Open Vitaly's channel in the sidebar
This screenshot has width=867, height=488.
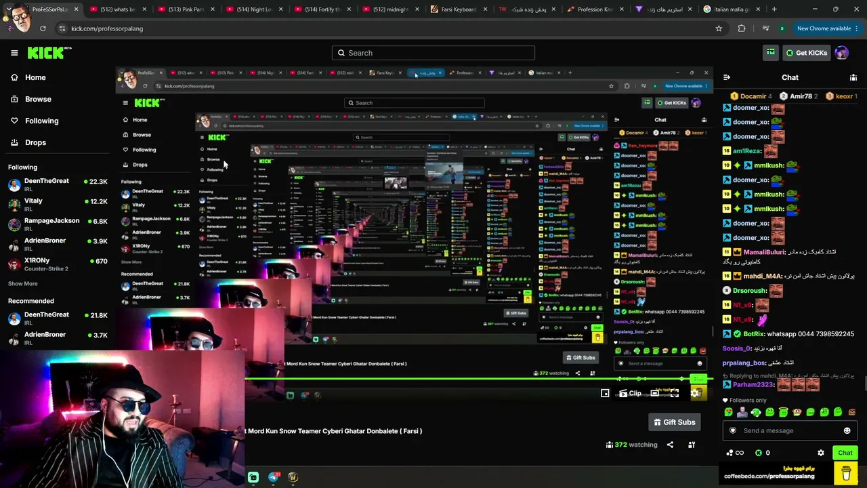click(58, 205)
